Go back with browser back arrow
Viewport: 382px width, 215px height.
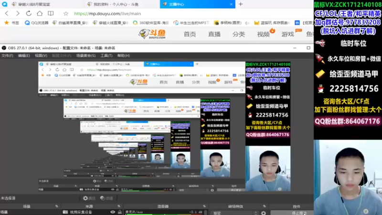point(7,13)
